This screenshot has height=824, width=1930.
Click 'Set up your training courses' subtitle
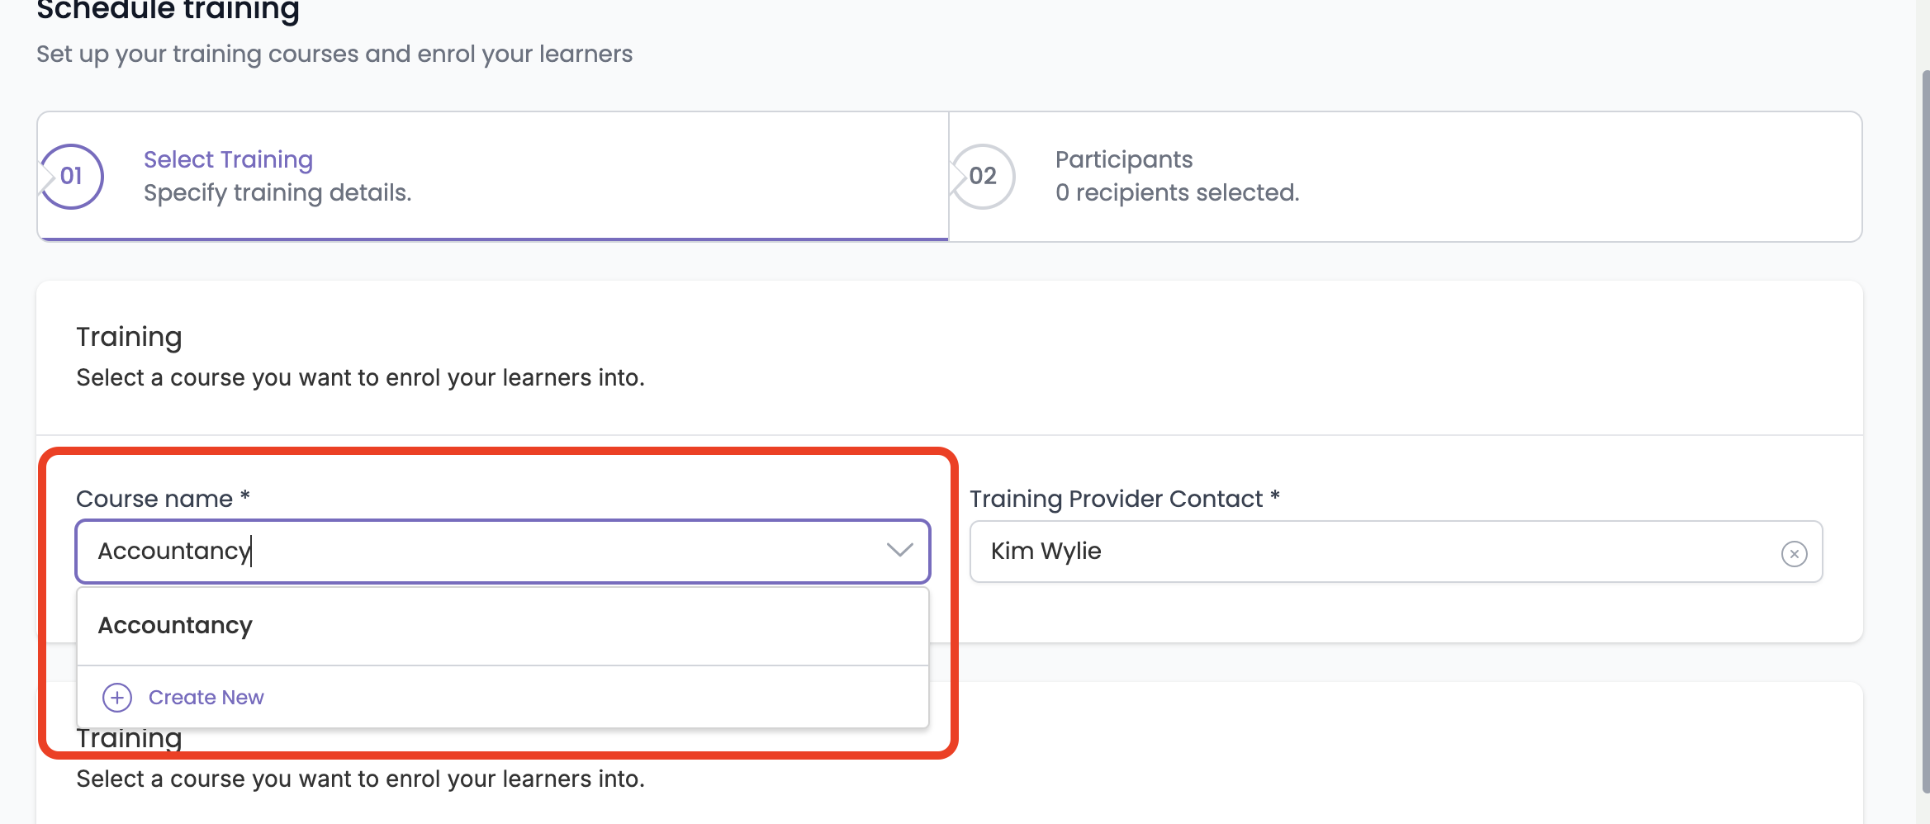tap(334, 54)
